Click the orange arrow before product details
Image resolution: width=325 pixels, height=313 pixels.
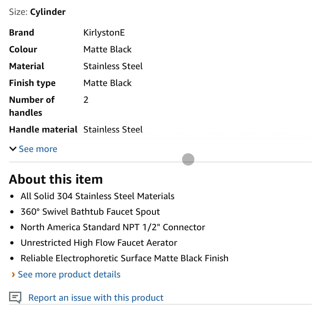(13, 275)
